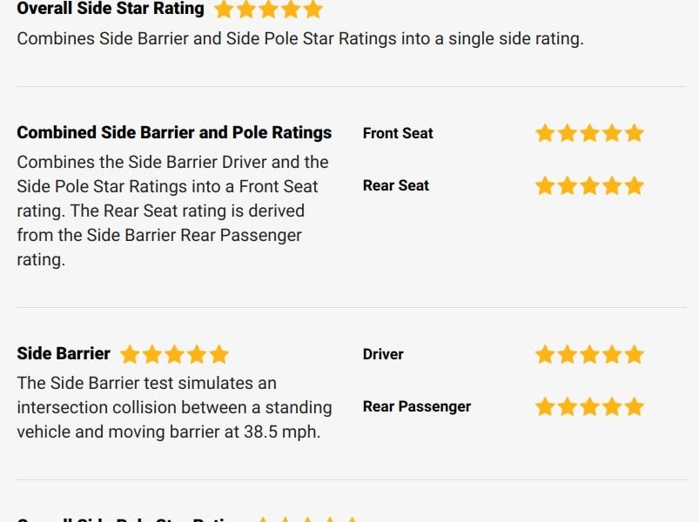
Task: Click the partially visible Overall Side Pole heading
Action: point(124,519)
